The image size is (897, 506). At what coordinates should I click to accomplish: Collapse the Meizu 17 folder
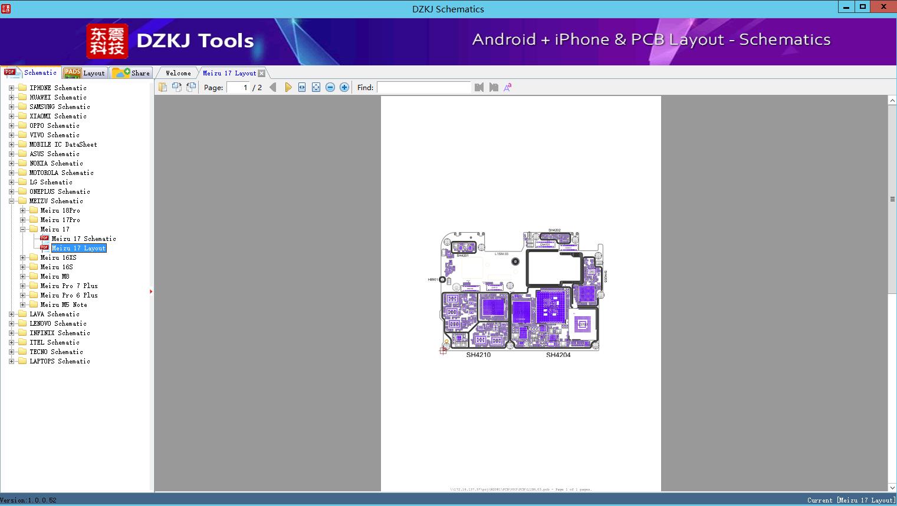[22, 229]
